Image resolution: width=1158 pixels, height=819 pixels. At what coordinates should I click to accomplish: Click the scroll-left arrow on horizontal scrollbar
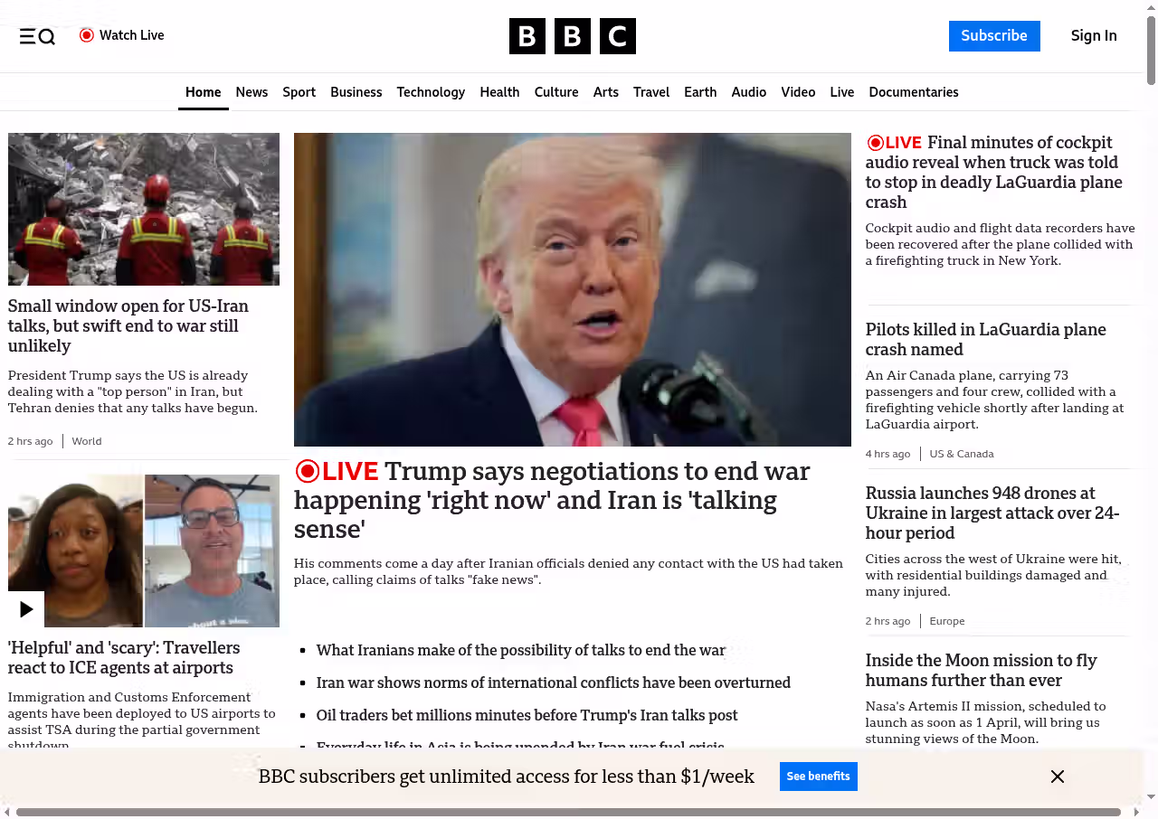coord(7,812)
